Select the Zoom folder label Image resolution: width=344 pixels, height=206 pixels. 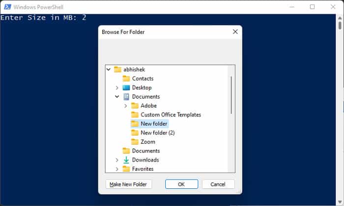tap(148, 142)
